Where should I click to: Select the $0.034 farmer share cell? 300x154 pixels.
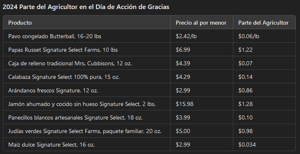click(x=264, y=144)
